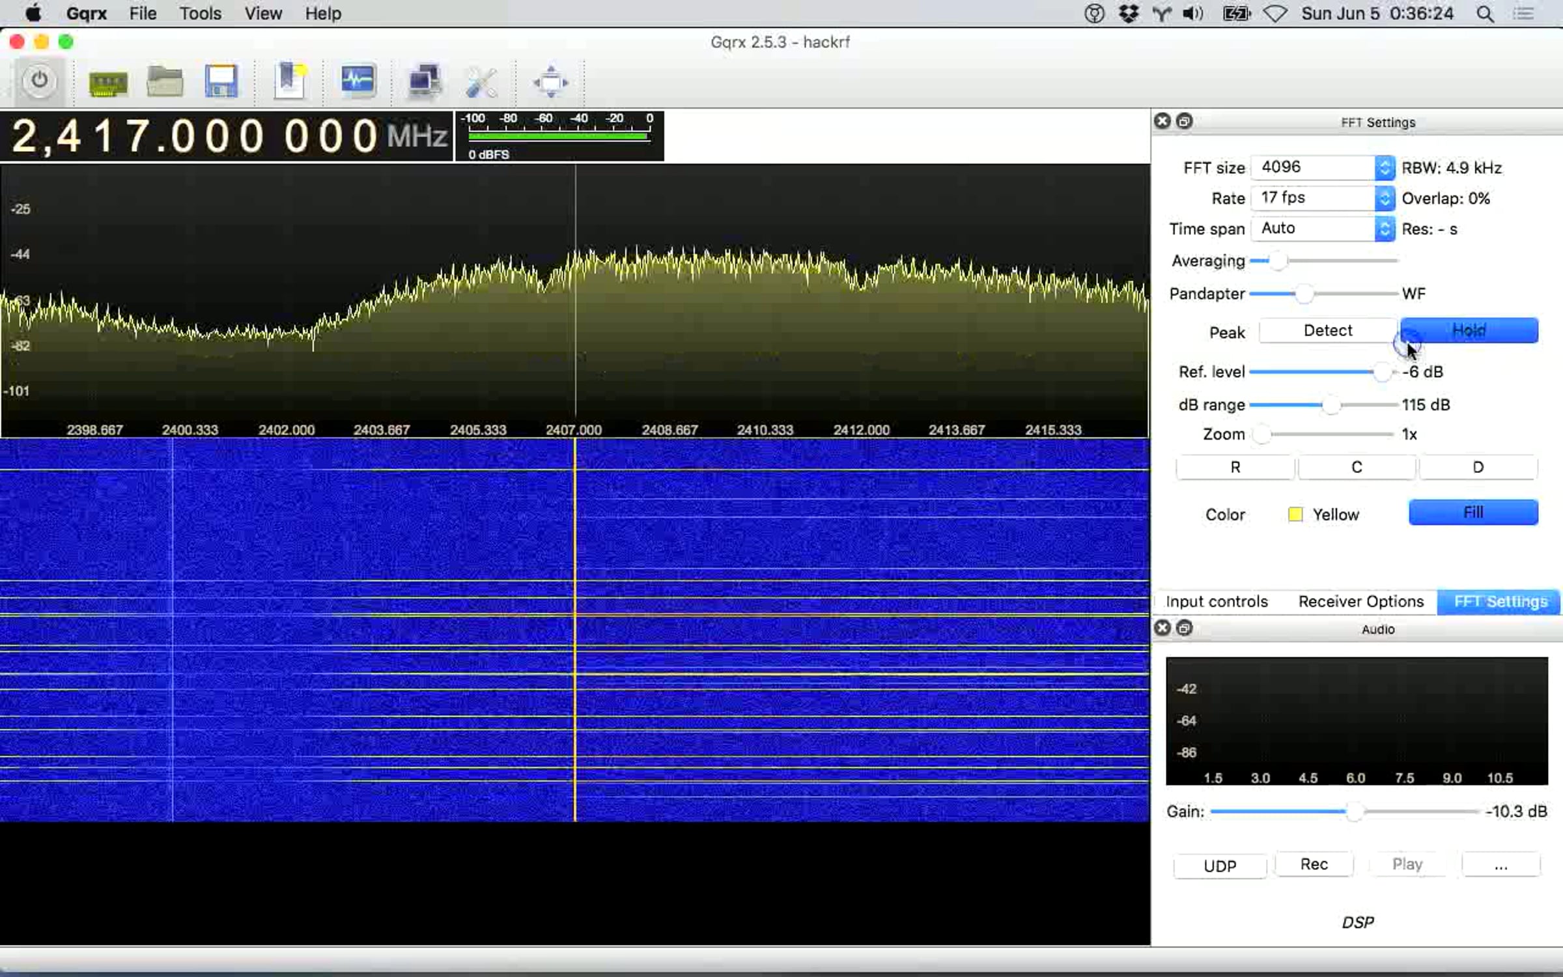This screenshot has height=977, width=1563.
Task: Open the FFT size dropdown
Action: (1323, 167)
